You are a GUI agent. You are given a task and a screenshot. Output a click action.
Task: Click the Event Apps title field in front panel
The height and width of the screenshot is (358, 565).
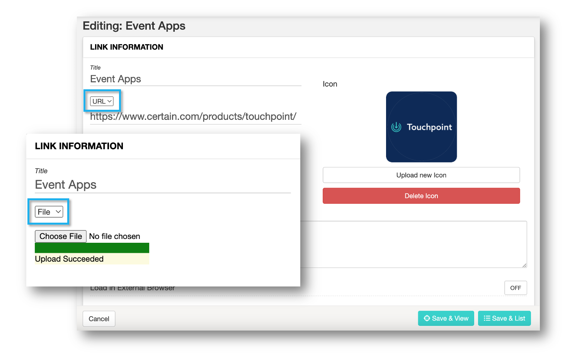(163, 185)
